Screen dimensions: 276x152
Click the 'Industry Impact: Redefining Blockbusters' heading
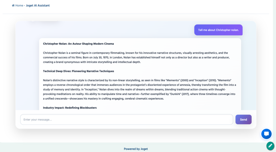click(70, 108)
